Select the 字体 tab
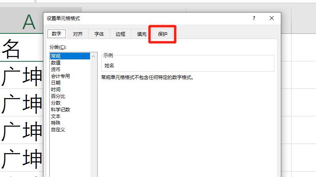The height and width of the screenshot is (177, 316). pos(99,34)
